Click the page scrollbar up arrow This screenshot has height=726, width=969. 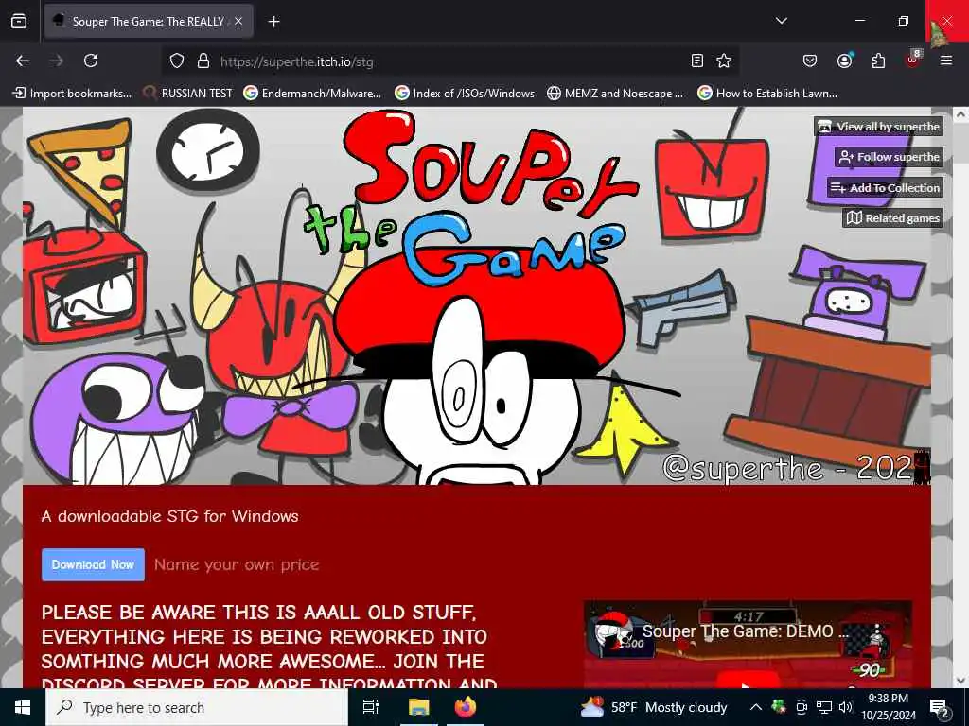(960, 114)
